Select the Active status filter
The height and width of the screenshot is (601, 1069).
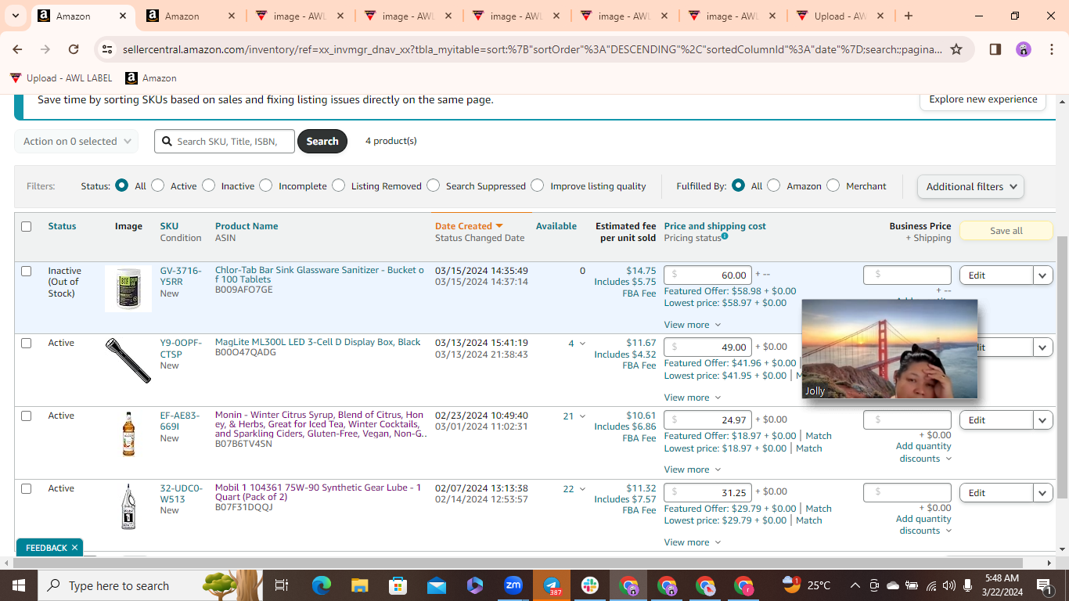tap(158, 185)
